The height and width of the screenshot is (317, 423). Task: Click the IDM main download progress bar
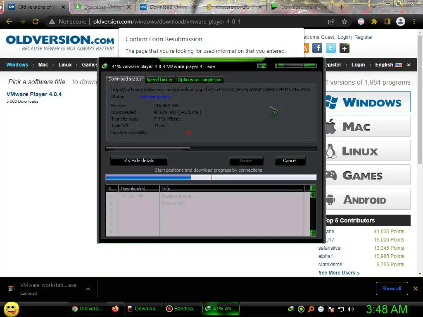click(211, 148)
